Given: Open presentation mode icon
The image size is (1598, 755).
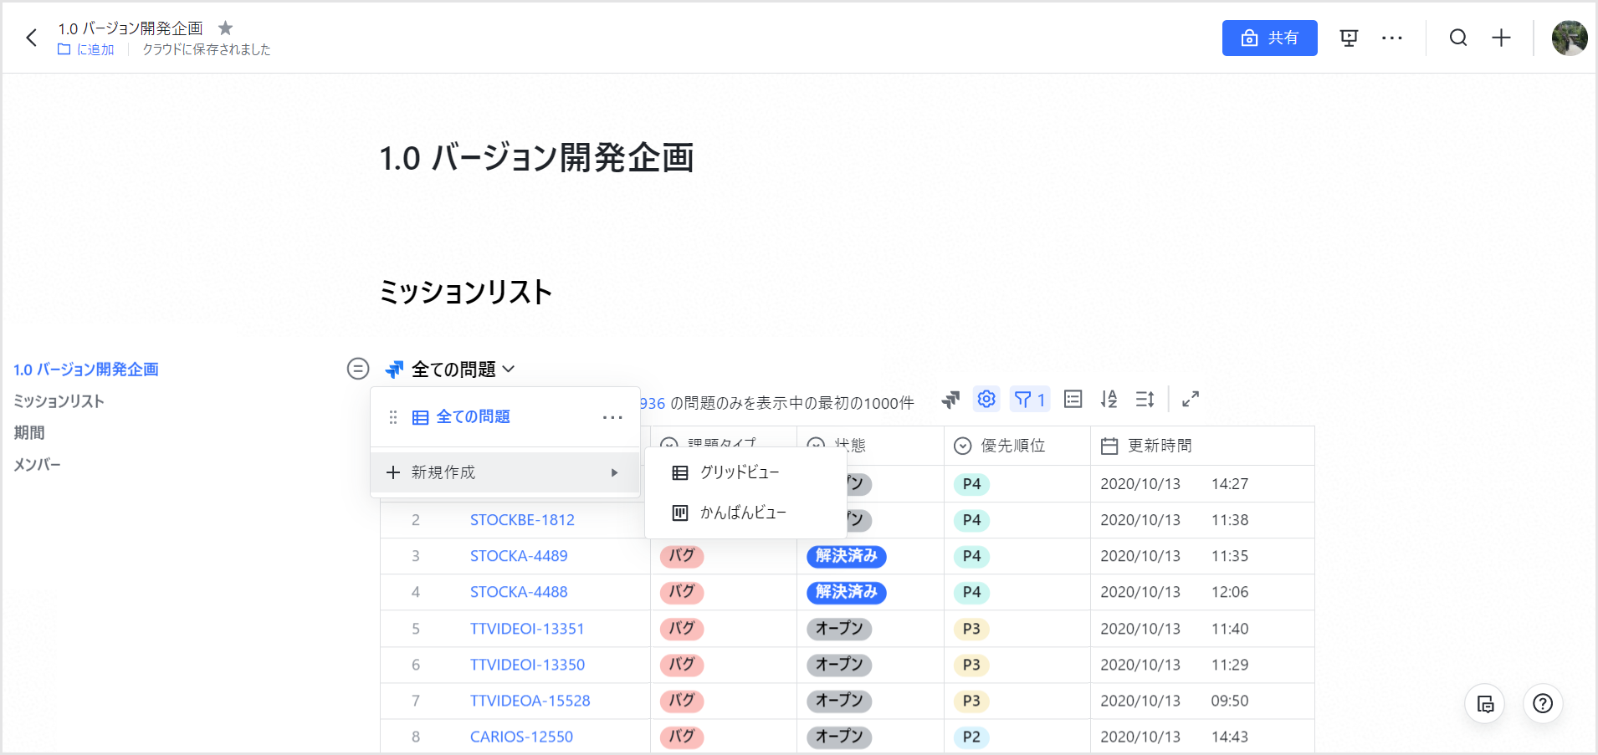Looking at the screenshot, I should click(x=1349, y=38).
